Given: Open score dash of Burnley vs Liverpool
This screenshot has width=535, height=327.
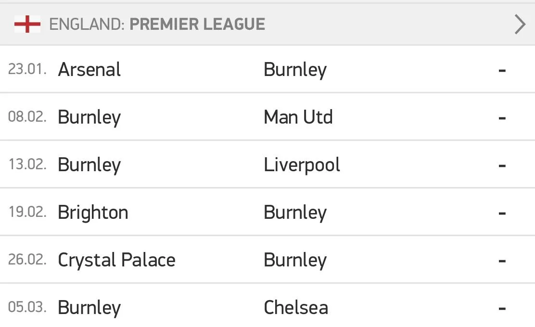Looking at the screenshot, I should [502, 165].
